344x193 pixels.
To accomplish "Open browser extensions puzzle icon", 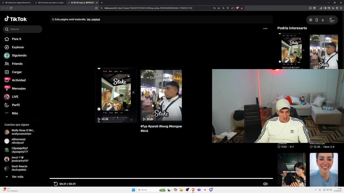I will (x=310, y=8).
